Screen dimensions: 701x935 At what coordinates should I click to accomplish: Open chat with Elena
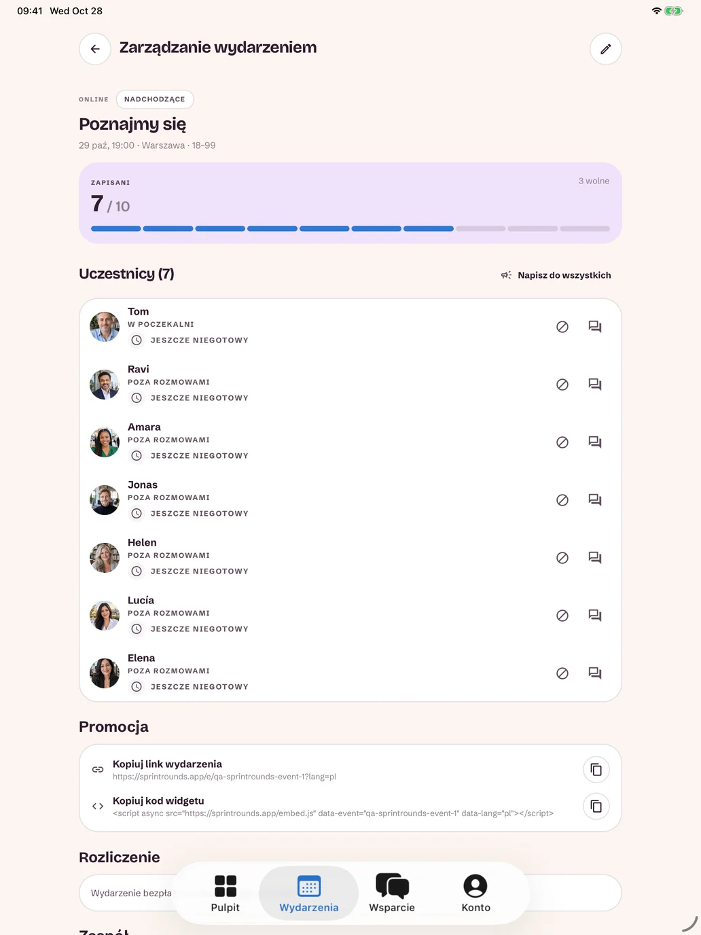coord(595,673)
